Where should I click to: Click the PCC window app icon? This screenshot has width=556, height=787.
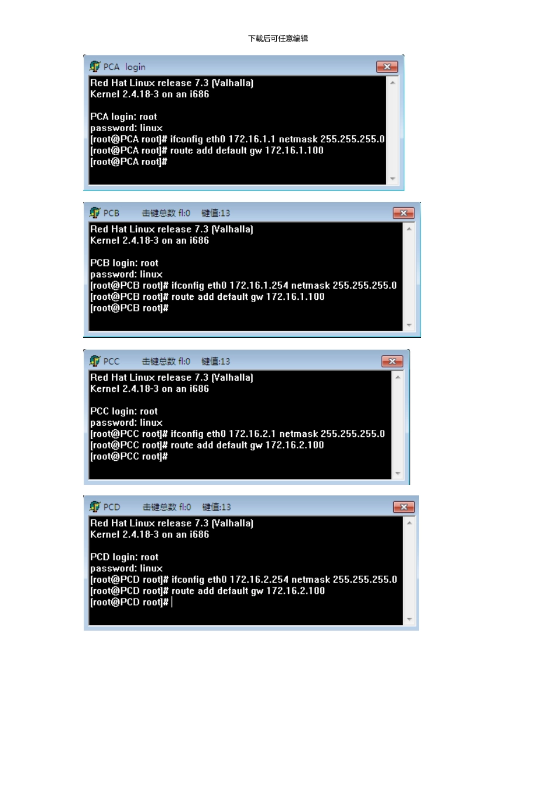(95, 361)
